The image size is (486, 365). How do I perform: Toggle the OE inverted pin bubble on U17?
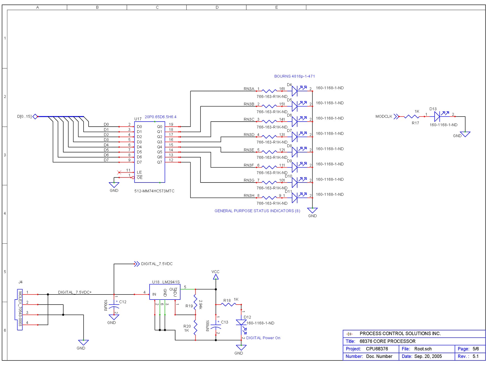point(133,177)
